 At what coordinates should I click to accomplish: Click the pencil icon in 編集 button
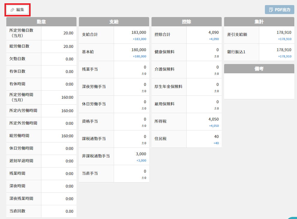tap(12, 10)
